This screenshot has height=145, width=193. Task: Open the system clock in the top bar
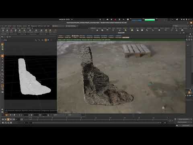pyautogui.click(x=64, y=19)
